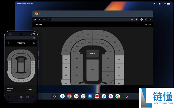Tap the phone browser address bar

coord(21,38)
